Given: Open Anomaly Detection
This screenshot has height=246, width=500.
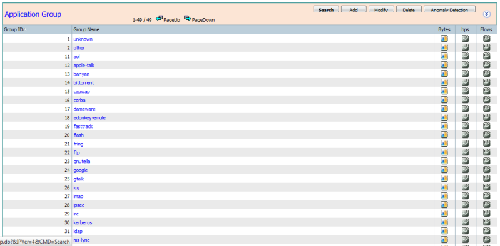Looking at the screenshot, I should (x=449, y=9).
